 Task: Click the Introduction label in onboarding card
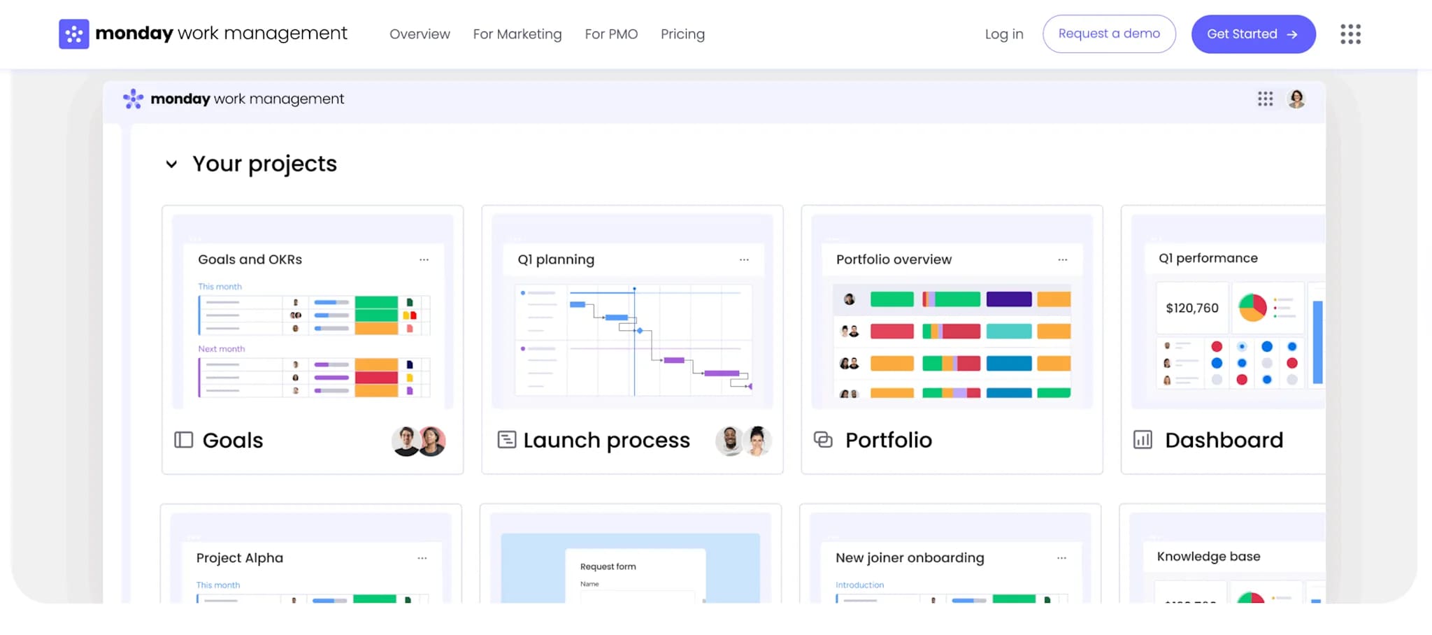(x=859, y=585)
